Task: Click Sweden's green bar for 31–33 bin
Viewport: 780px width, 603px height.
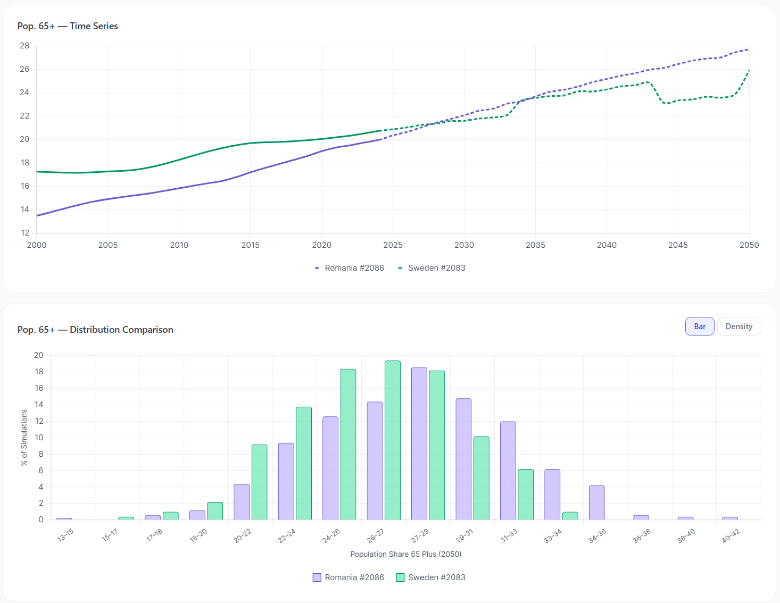Action: tap(526, 495)
